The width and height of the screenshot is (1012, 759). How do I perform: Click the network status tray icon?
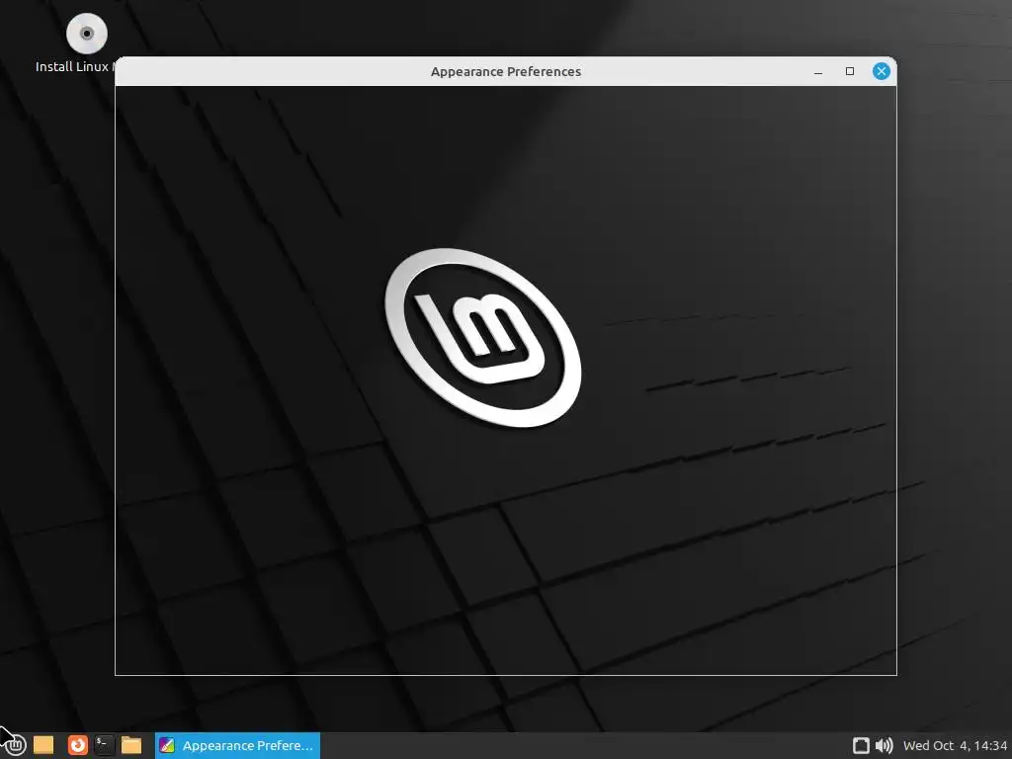[x=861, y=745]
